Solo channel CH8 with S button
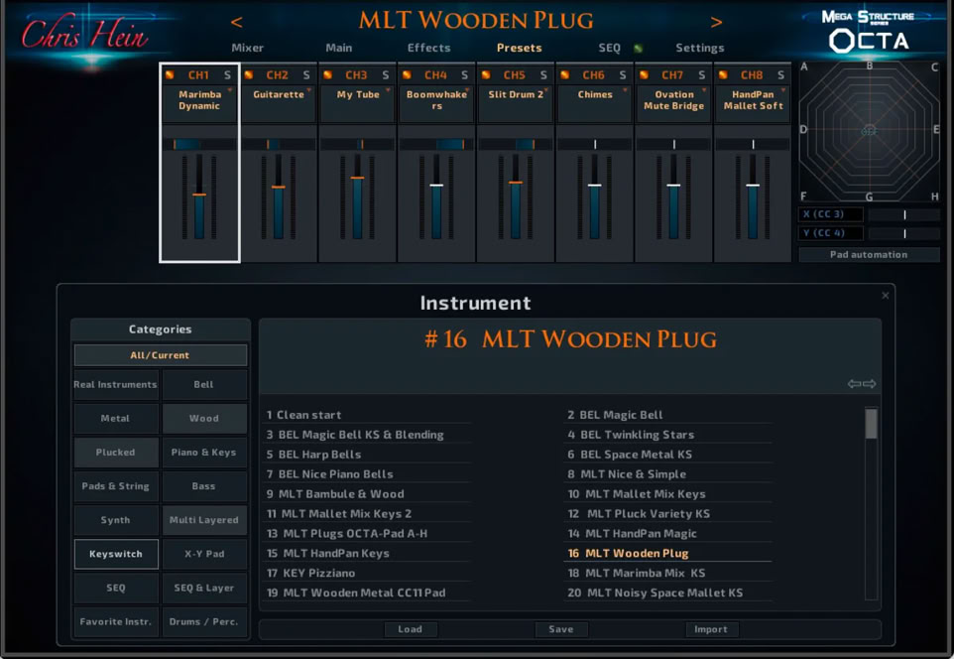This screenshot has width=954, height=659. pos(780,74)
